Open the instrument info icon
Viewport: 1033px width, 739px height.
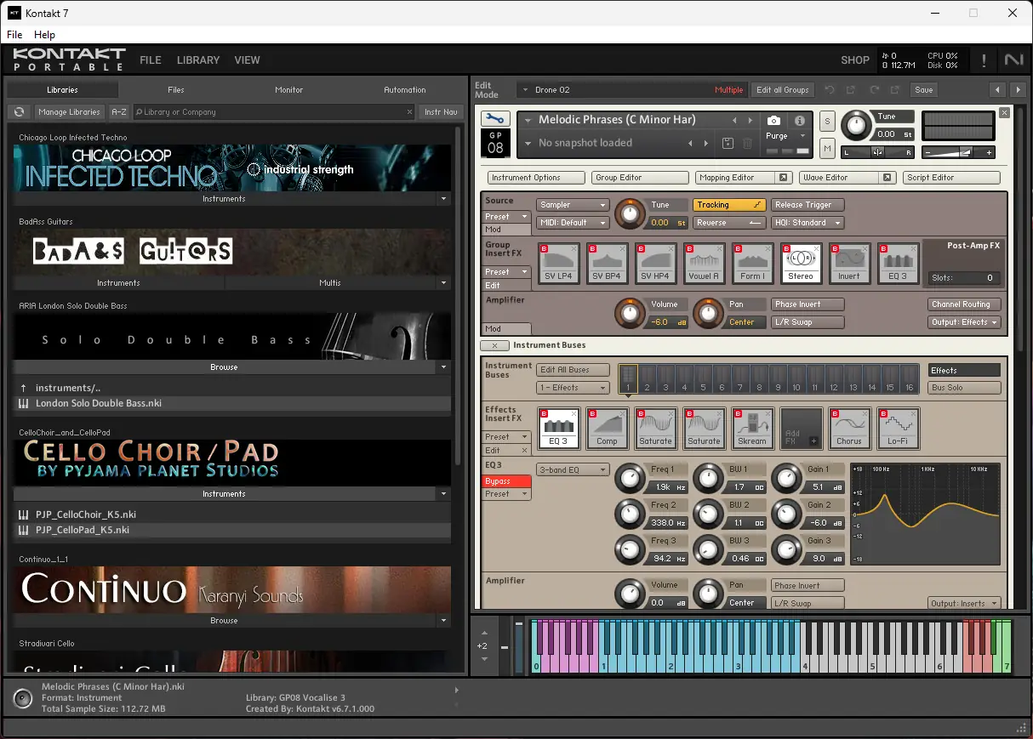pos(800,121)
